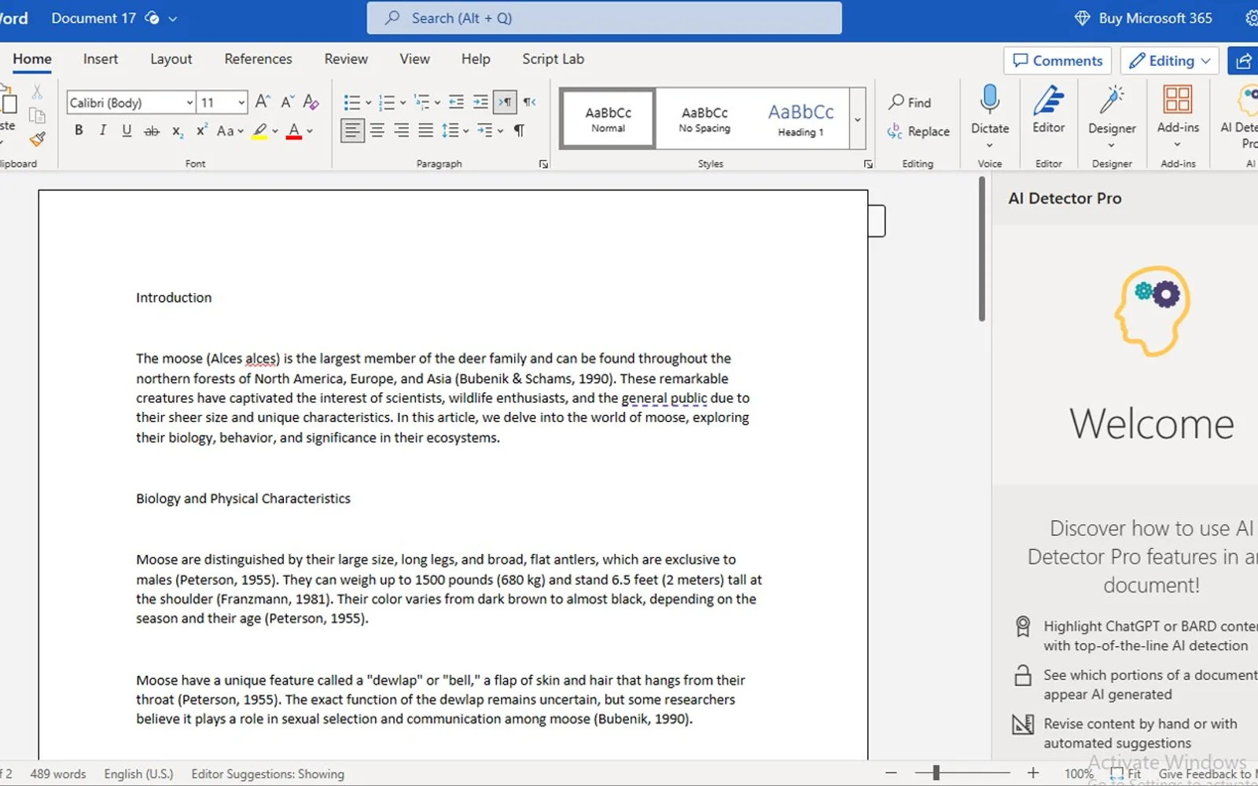
Task: Click Find in the Editing group
Action: pyautogui.click(x=910, y=102)
